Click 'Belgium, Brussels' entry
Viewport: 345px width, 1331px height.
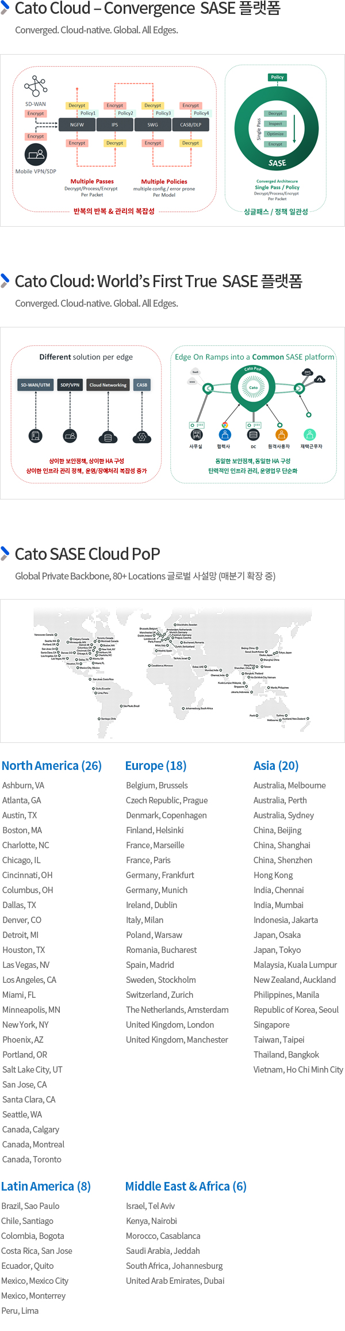(157, 785)
